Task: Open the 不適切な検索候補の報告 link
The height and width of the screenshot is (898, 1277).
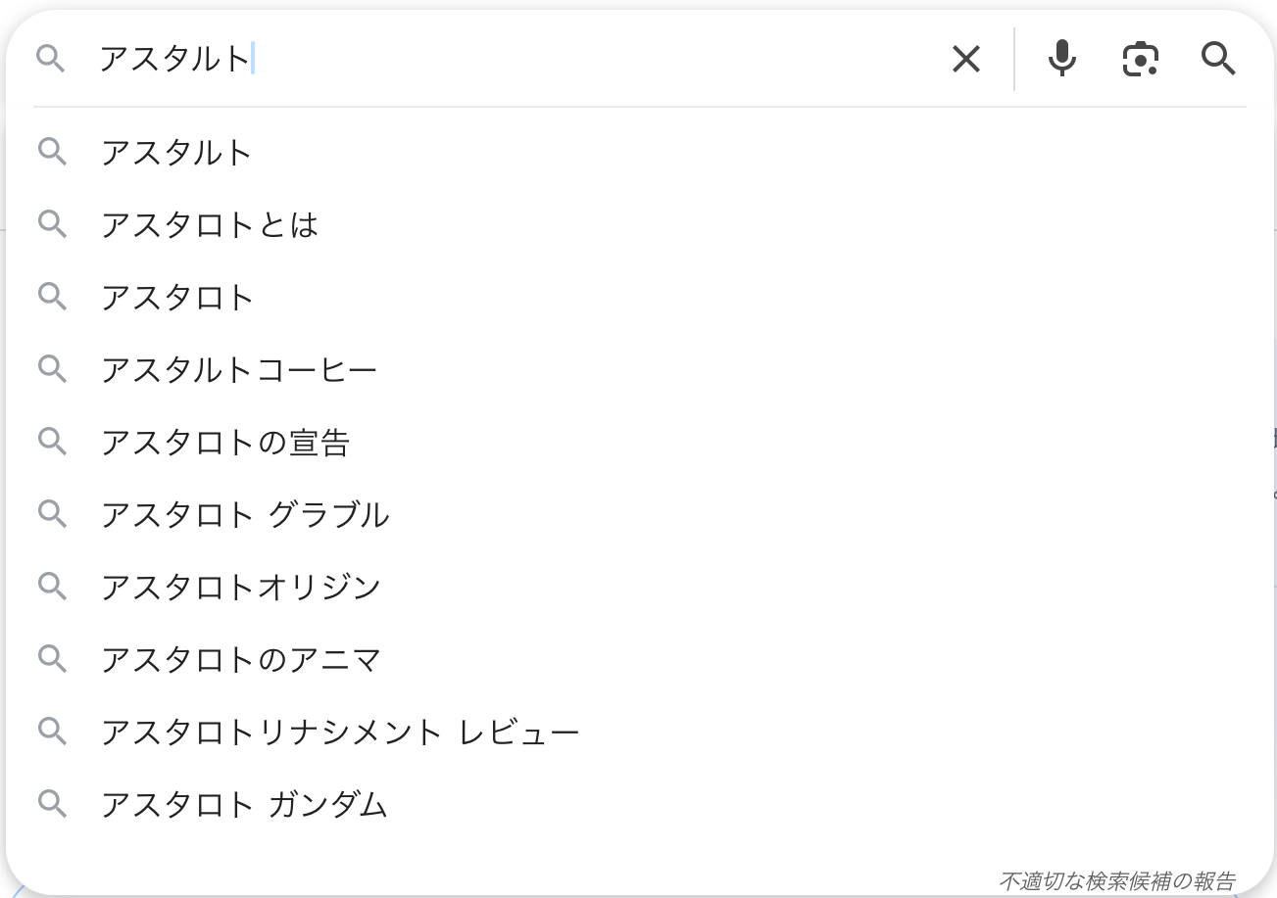Action: (x=1116, y=880)
